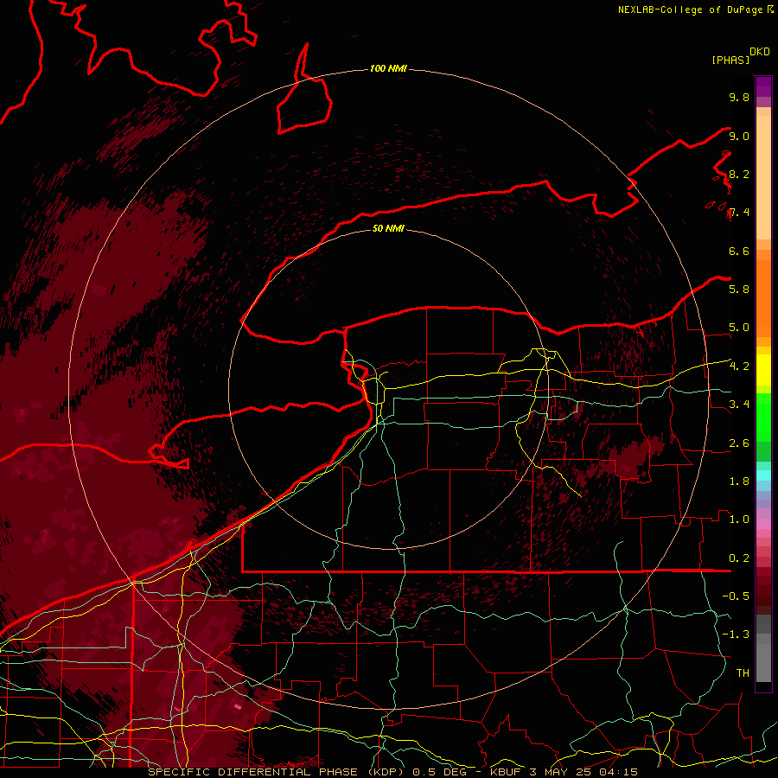This screenshot has width=778, height=778.
Task: Click the 1.8 value on the color scale
Action: click(x=739, y=481)
